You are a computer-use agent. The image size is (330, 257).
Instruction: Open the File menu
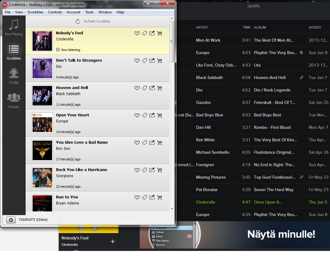point(8,12)
